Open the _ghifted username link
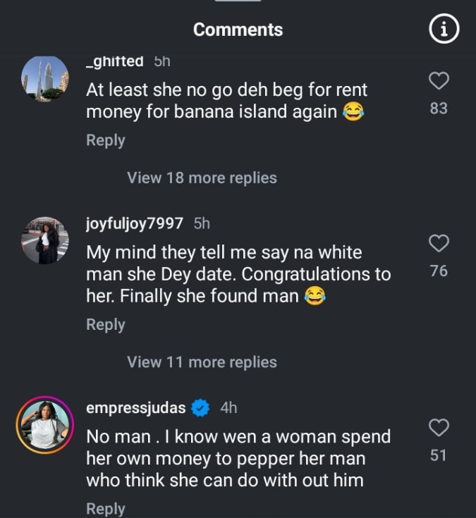 (x=114, y=62)
